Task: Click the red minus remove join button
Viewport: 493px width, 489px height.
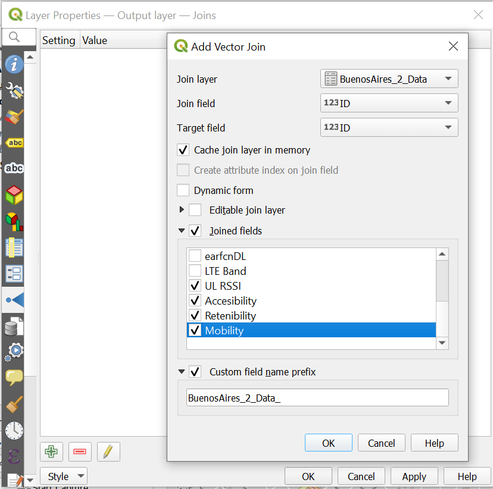Action: click(x=80, y=452)
